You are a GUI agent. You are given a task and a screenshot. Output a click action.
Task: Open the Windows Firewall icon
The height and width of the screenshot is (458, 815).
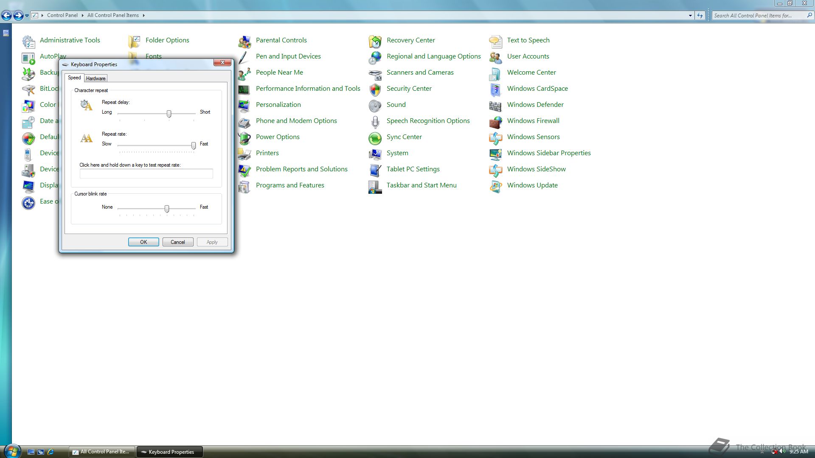tap(495, 122)
